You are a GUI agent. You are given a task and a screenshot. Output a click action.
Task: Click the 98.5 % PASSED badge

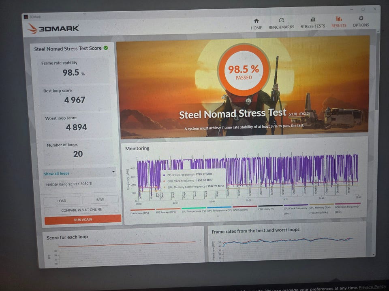pos(244,70)
